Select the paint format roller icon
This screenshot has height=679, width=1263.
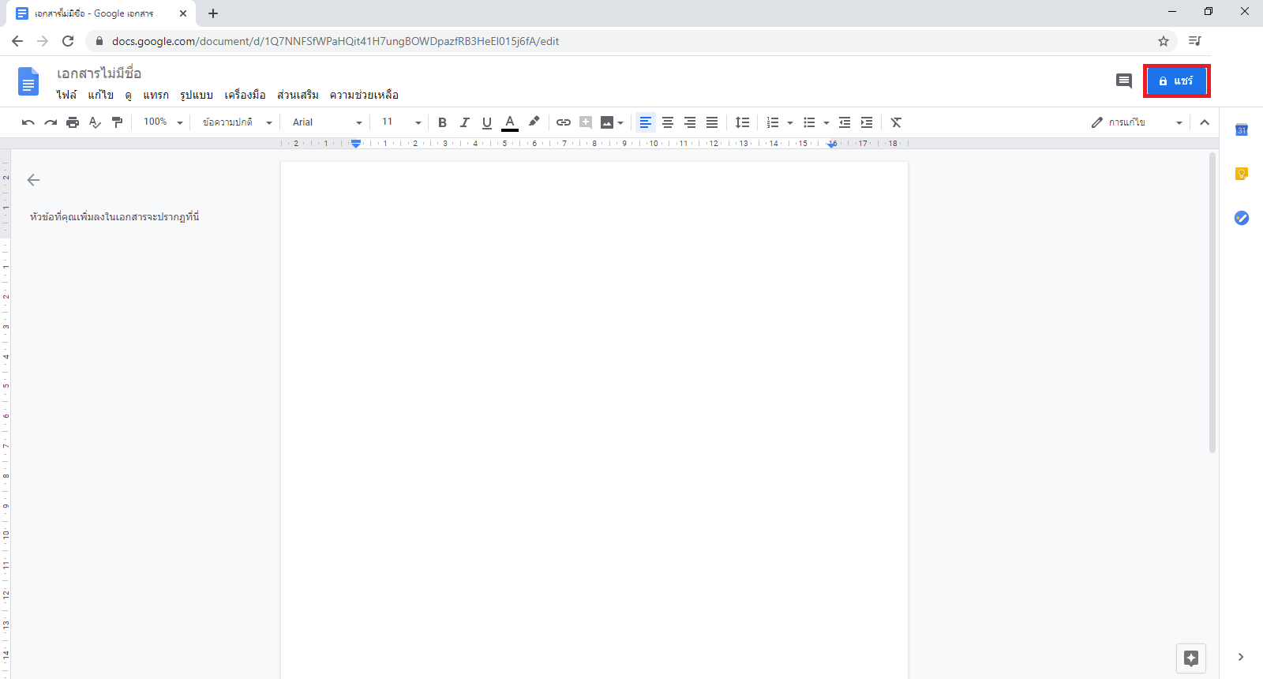(117, 122)
